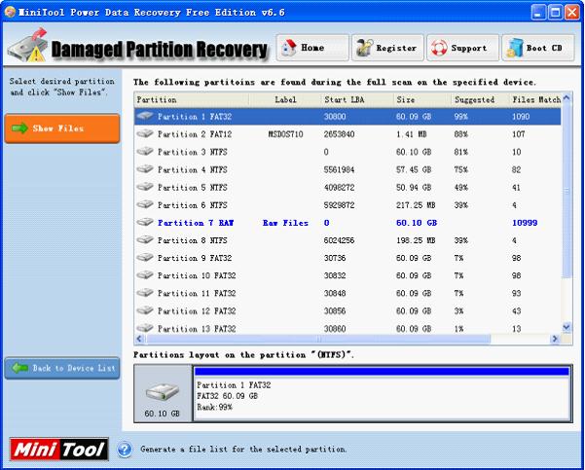Click the Damaged Partition Recovery drive warning icon
This screenshot has width=585, height=470.
click(x=28, y=46)
